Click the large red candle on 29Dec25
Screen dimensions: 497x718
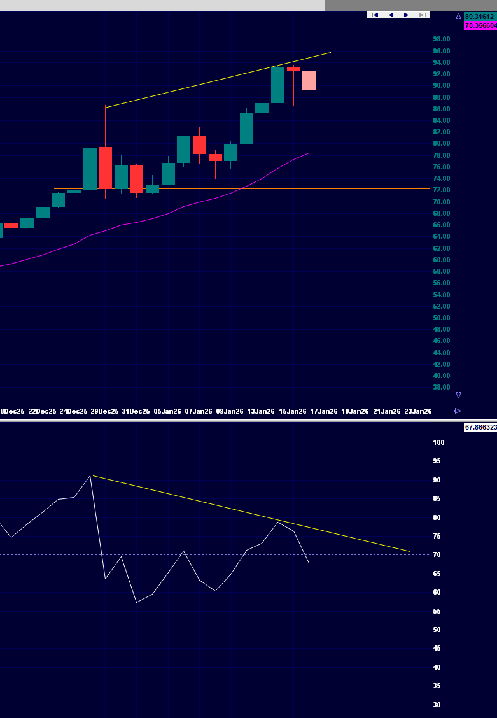click(105, 167)
